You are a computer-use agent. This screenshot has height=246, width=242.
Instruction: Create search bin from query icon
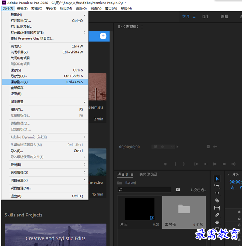click(x=178, y=190)
